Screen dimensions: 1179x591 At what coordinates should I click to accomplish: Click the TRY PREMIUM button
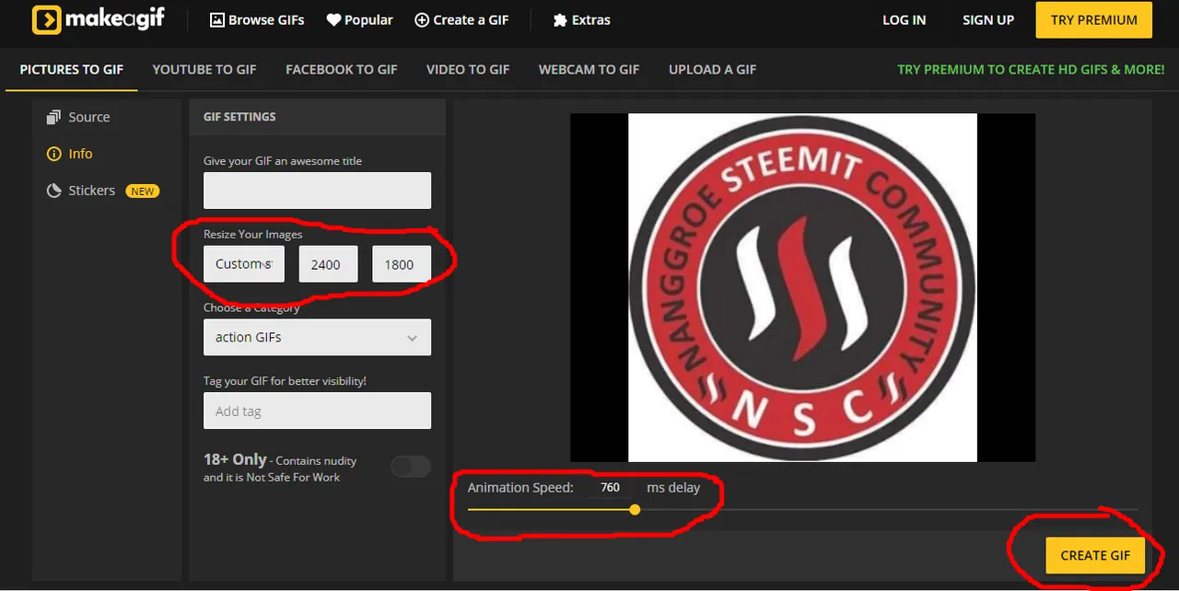[x=1094, y=19]
